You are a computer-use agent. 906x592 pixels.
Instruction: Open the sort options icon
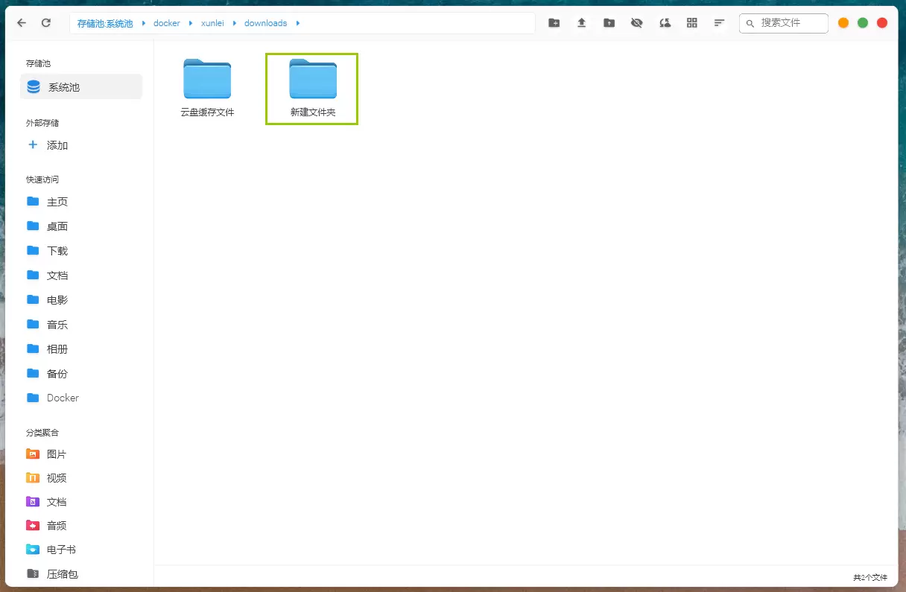pos(719,23)
